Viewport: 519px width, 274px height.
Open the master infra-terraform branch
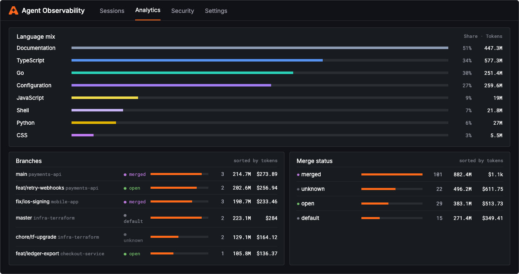[146, 218]
